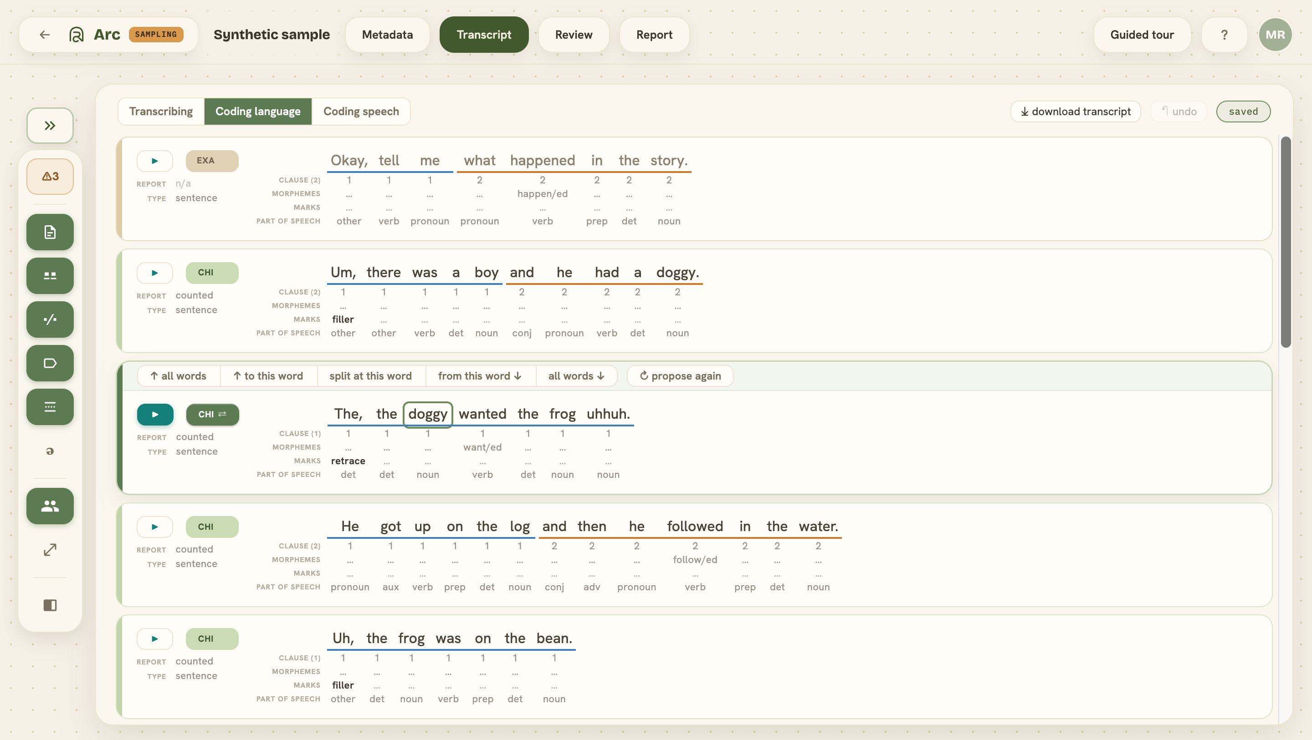Expand the sidebar with double chevron
Image resolution: width=1312 pixels, height=740 pixels.
50,125
